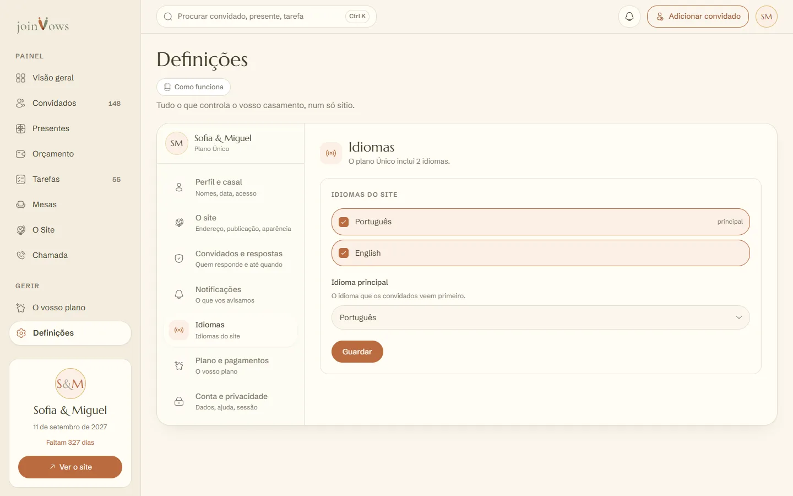The image size is (793, 496).
Task: Click the Definições gear icon
Action: 21,333
